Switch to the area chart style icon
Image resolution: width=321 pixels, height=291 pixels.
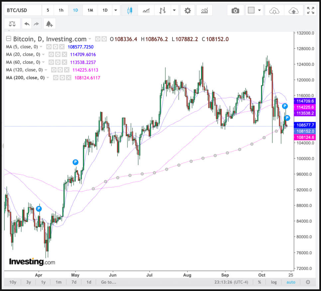(x=146, y=10)
